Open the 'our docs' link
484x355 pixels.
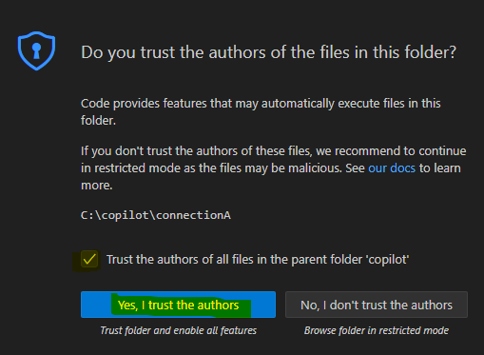(x=392, y=168)
